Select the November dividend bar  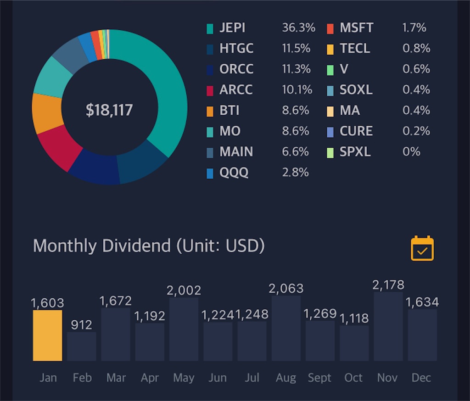point(388,326)
